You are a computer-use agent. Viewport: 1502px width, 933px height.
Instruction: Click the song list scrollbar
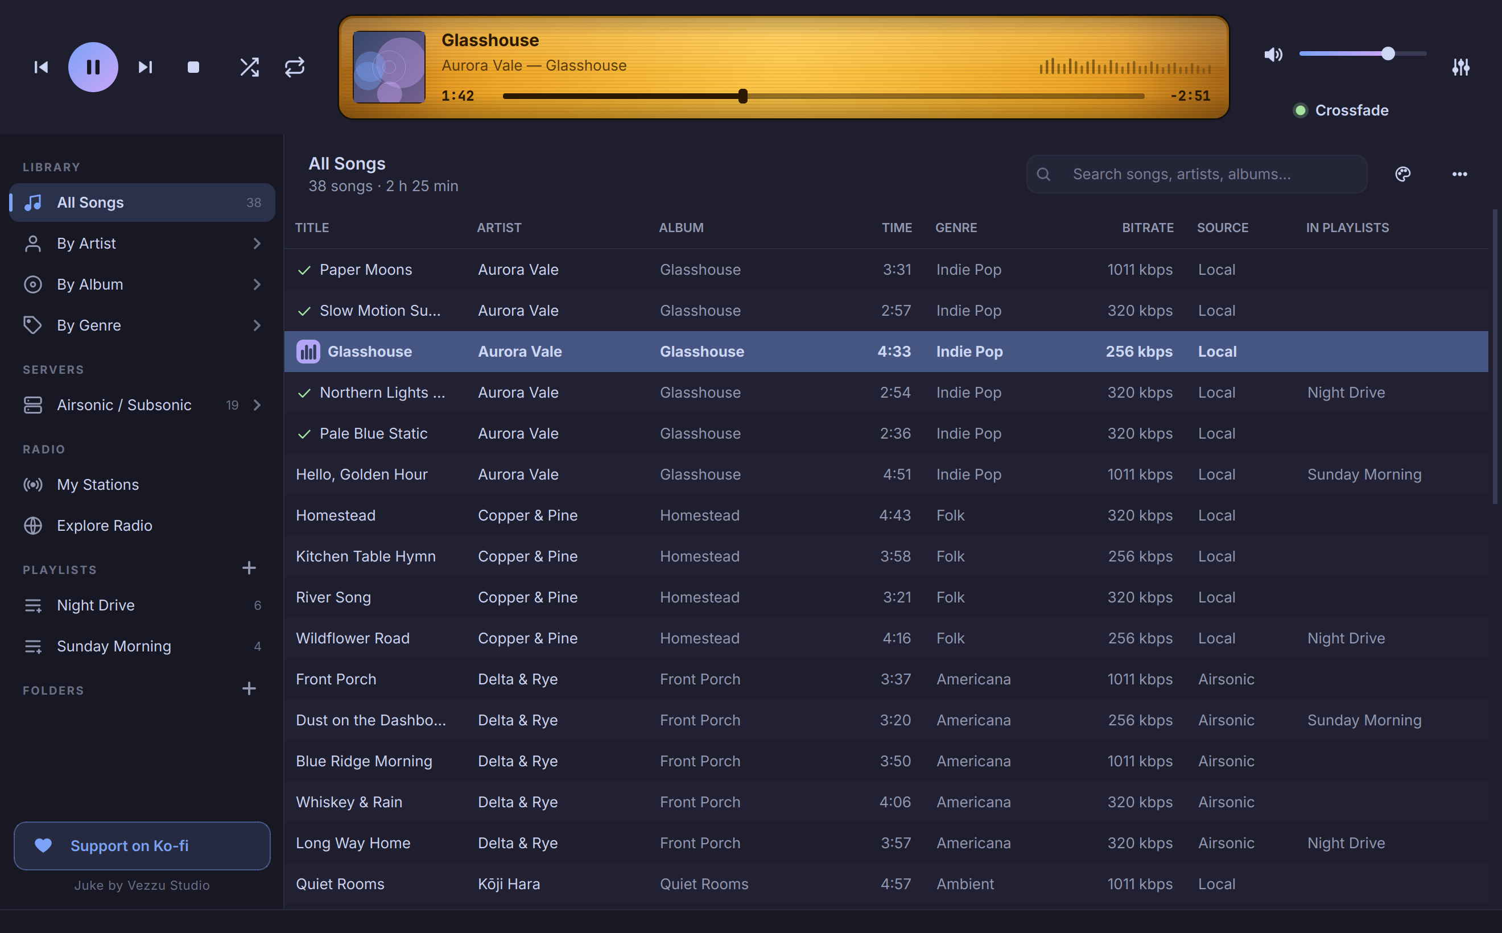point(1495,358)
